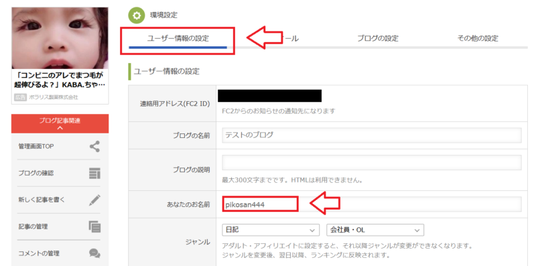This screenshot has height=266, width=536.
Task: Click the speech bubbles icon beside コメントの管理
Action: [94, 253]
